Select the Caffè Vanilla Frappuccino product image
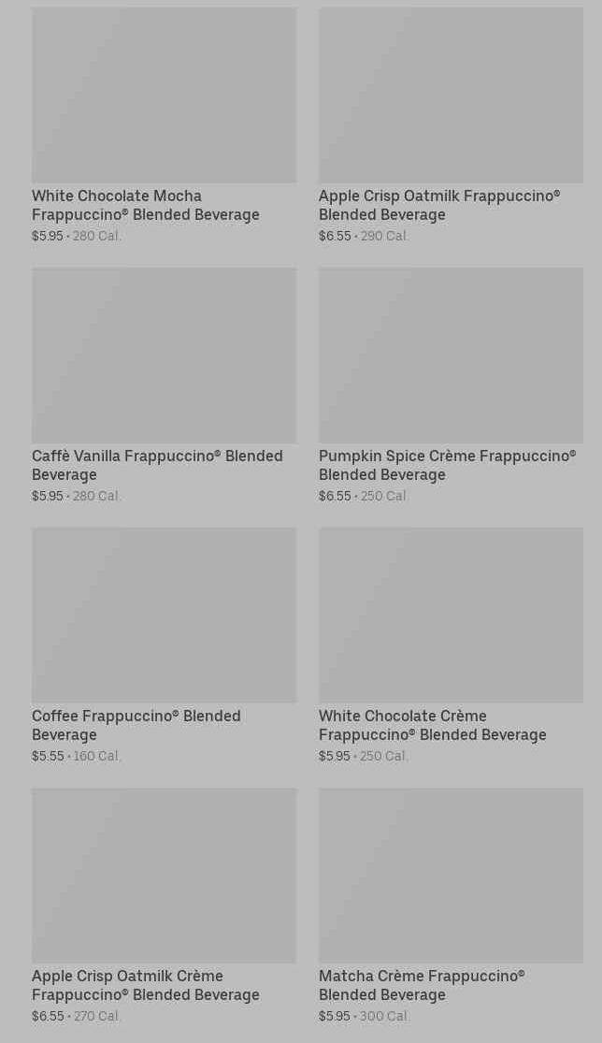This screenshot has width=602, height=1043. point(164,355)
